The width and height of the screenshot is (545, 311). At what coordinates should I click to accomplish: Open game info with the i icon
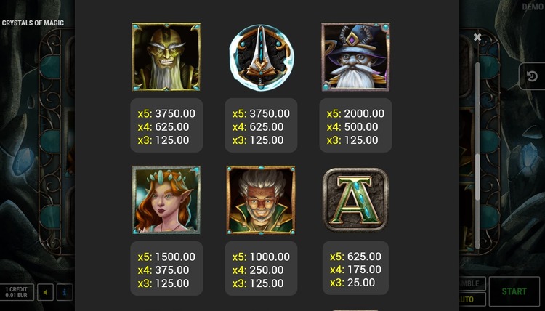pyautogui.click(x=64, y=292)
